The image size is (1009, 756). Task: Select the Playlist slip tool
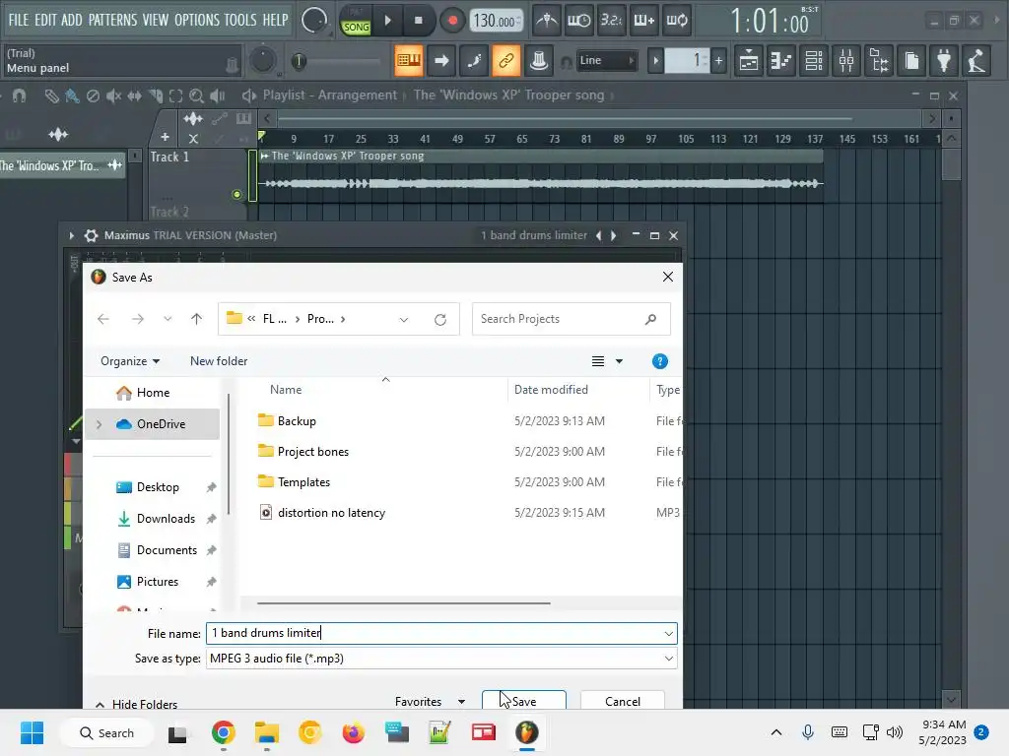(x=134, y=95)
